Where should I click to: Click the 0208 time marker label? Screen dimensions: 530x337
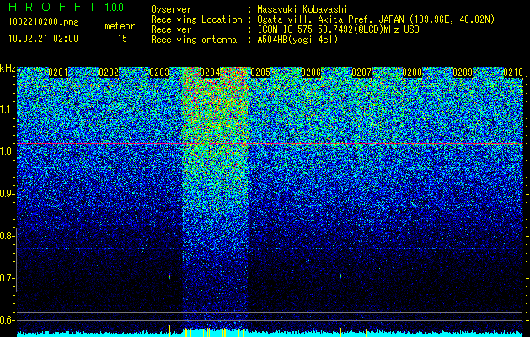[412, 72]
